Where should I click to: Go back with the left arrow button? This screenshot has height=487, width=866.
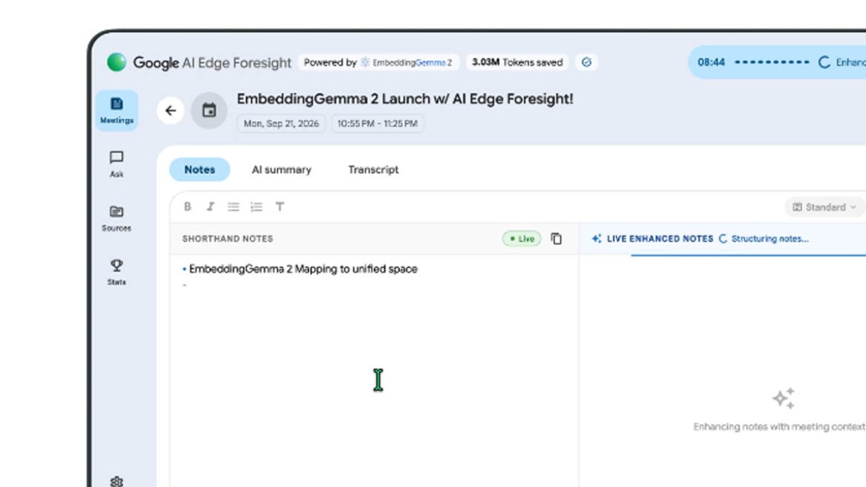[x=170, y=110]
